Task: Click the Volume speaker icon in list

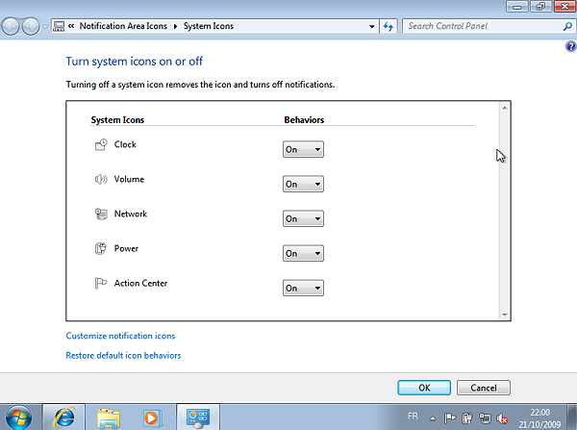Action: (102, 180)
